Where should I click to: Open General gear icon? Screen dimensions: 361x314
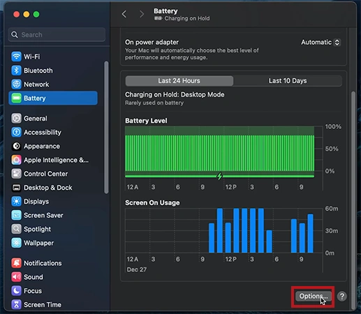16,119
